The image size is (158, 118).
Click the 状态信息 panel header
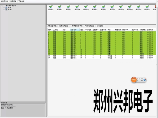pos(4,103)
